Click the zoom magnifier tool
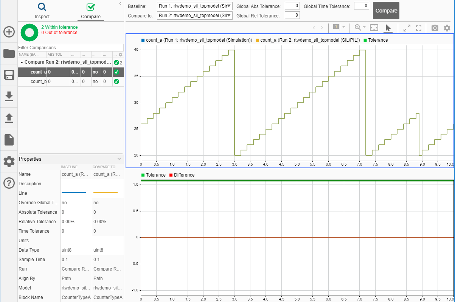Image resolution: width=455 pixels, height=302 pixels. pos(358,27)
